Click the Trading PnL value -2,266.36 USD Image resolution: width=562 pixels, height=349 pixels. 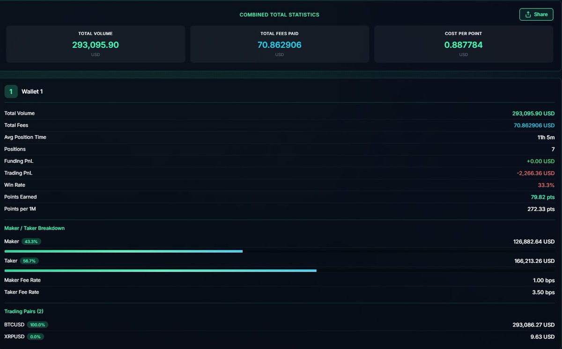[535, 173]
